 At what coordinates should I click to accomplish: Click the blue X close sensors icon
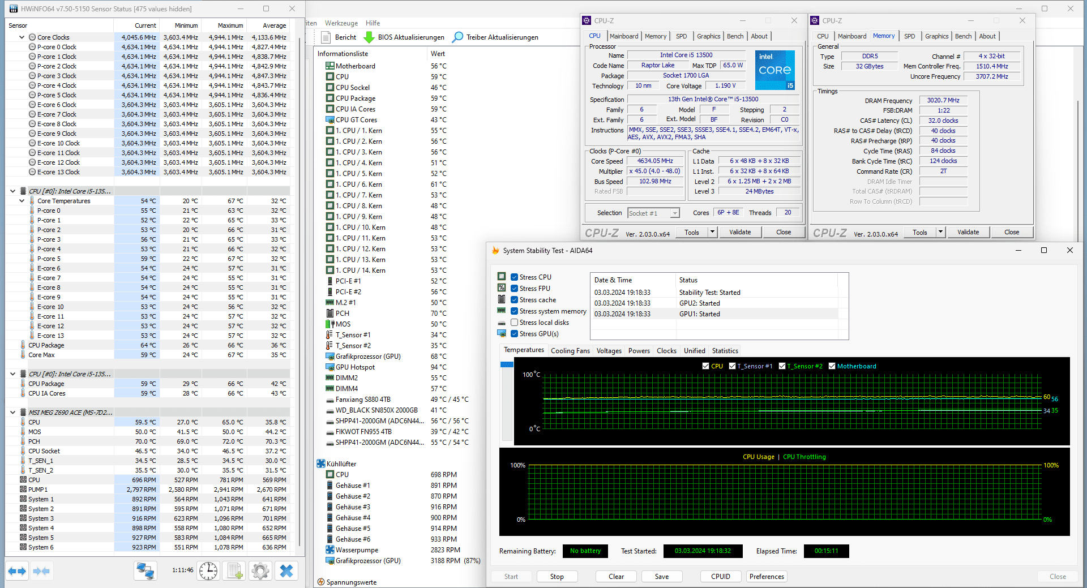(x=286, y=571)
